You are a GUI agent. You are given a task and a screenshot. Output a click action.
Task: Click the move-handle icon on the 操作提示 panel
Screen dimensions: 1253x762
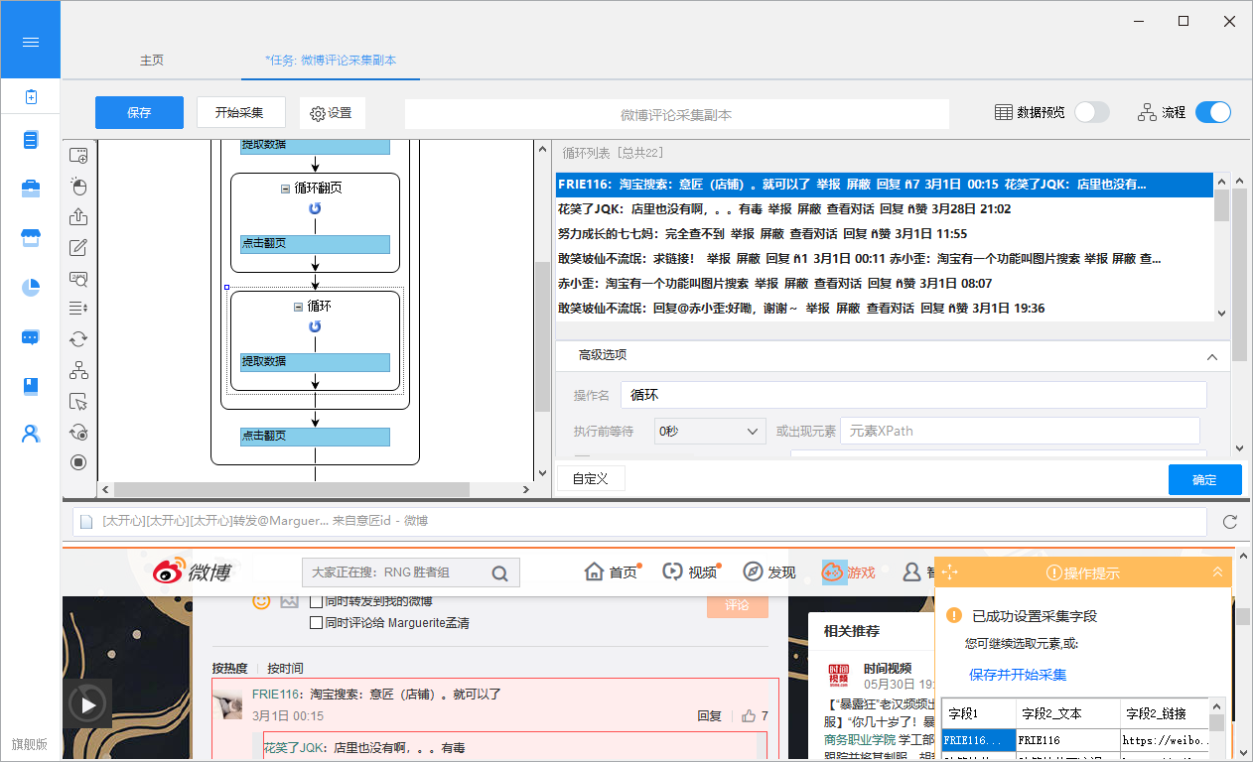[x=949, y=572]
